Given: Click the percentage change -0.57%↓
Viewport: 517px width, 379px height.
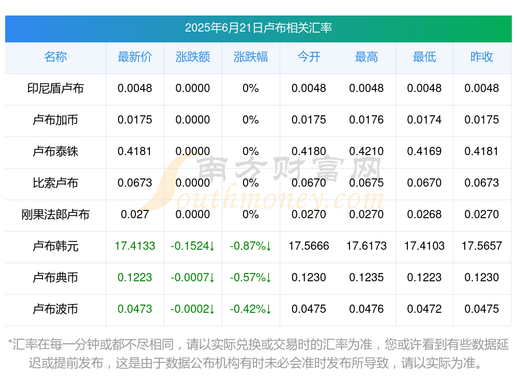Looking at the screenshot, I should (251, 278).
